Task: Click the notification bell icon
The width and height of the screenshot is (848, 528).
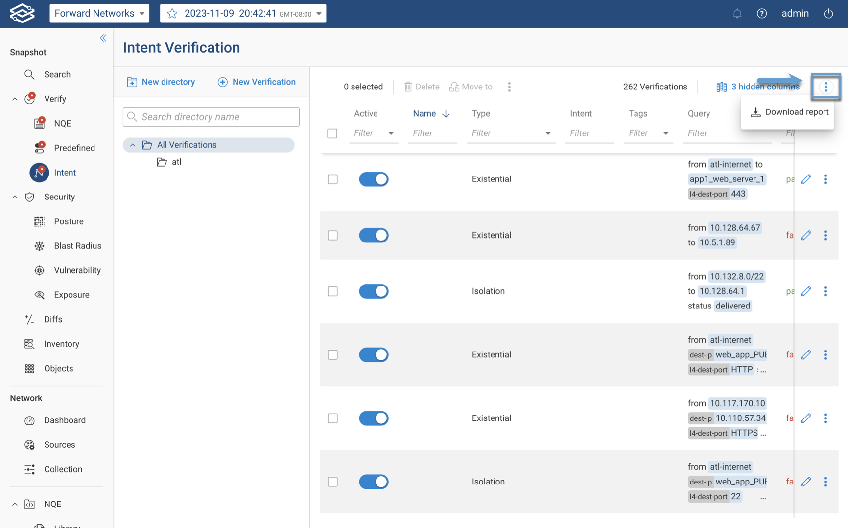Action: coord(737,13)
